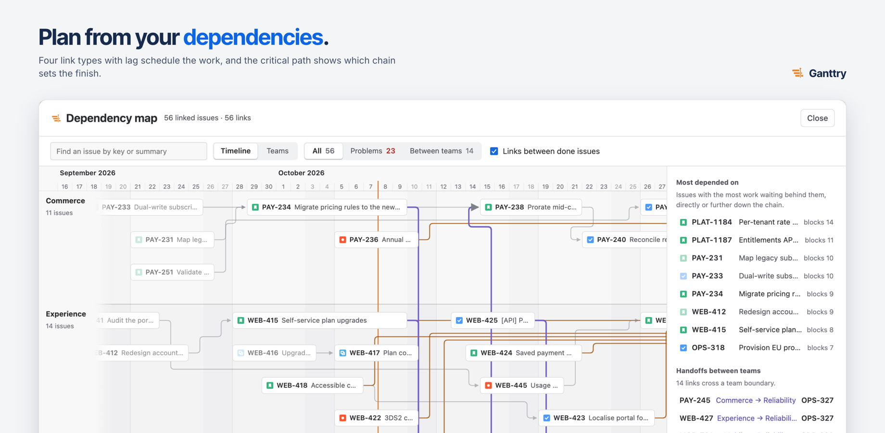Click the Experience → Reliabili... handoff link
885x433 pixels.
coord(757,418)
